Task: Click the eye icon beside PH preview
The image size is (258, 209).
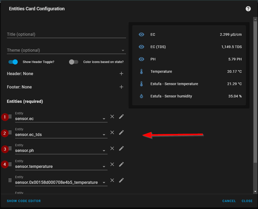Action: pos(141,59)
